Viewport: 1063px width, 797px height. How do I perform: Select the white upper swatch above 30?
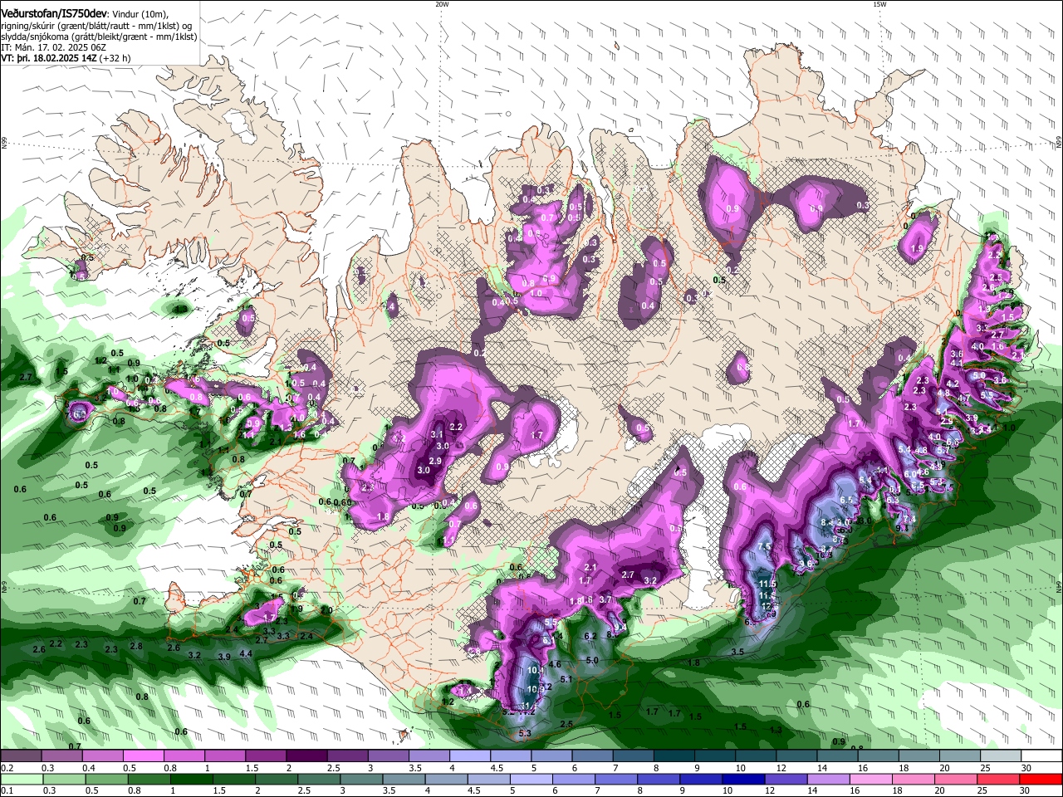pyautogui.click(x=1040, y=755)
